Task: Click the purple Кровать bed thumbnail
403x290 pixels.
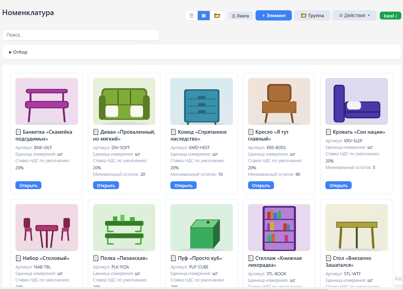Action: pos(357,102)
